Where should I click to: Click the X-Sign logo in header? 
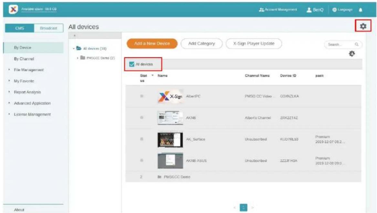pyautogui.click(x=13, y=9)
